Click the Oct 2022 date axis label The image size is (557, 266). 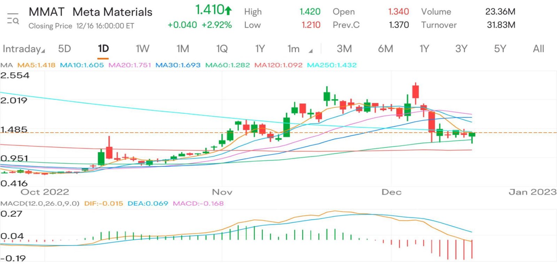click(45, 192)
